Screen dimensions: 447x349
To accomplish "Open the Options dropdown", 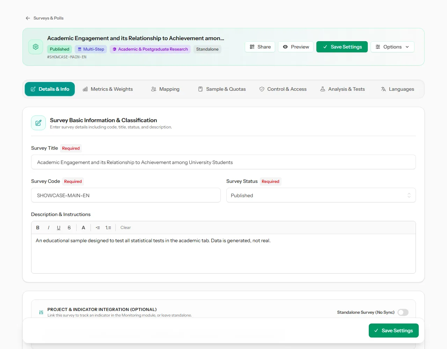I will pyautogui.click(x=393, y=47).
